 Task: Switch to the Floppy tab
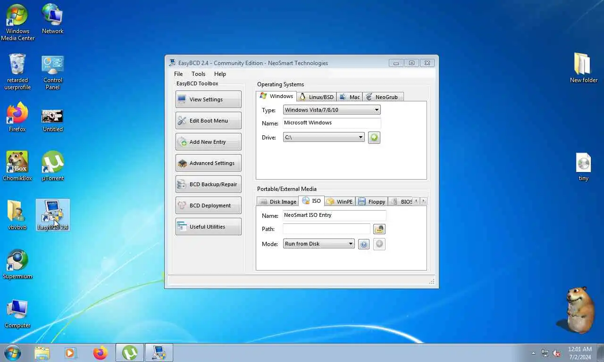point(372,202)
